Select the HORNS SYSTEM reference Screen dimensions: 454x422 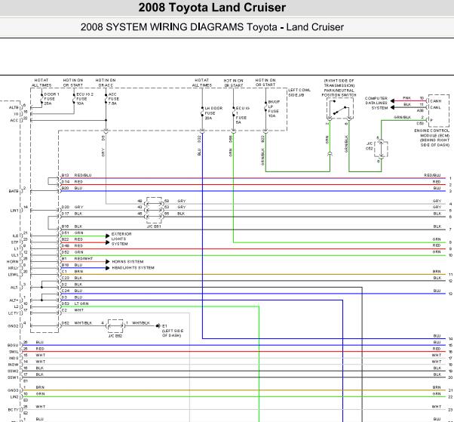(x=127, y=261)
